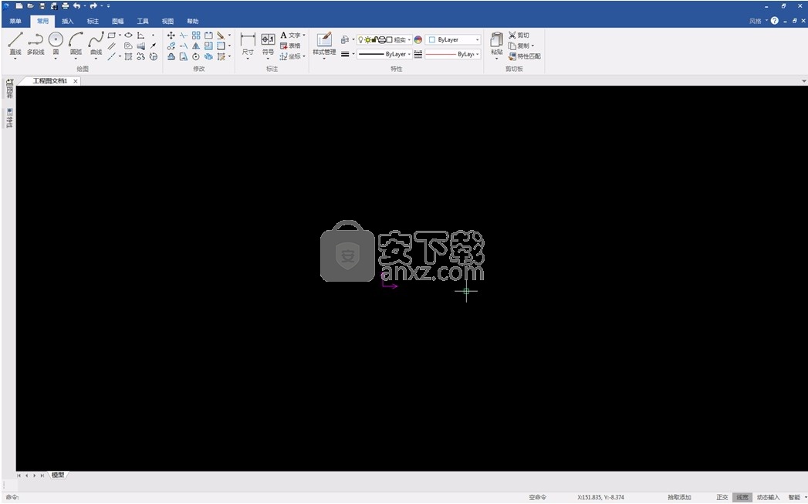Pick the Rectangle drawing tool icon
808x504 pixels.
(112, 35)
